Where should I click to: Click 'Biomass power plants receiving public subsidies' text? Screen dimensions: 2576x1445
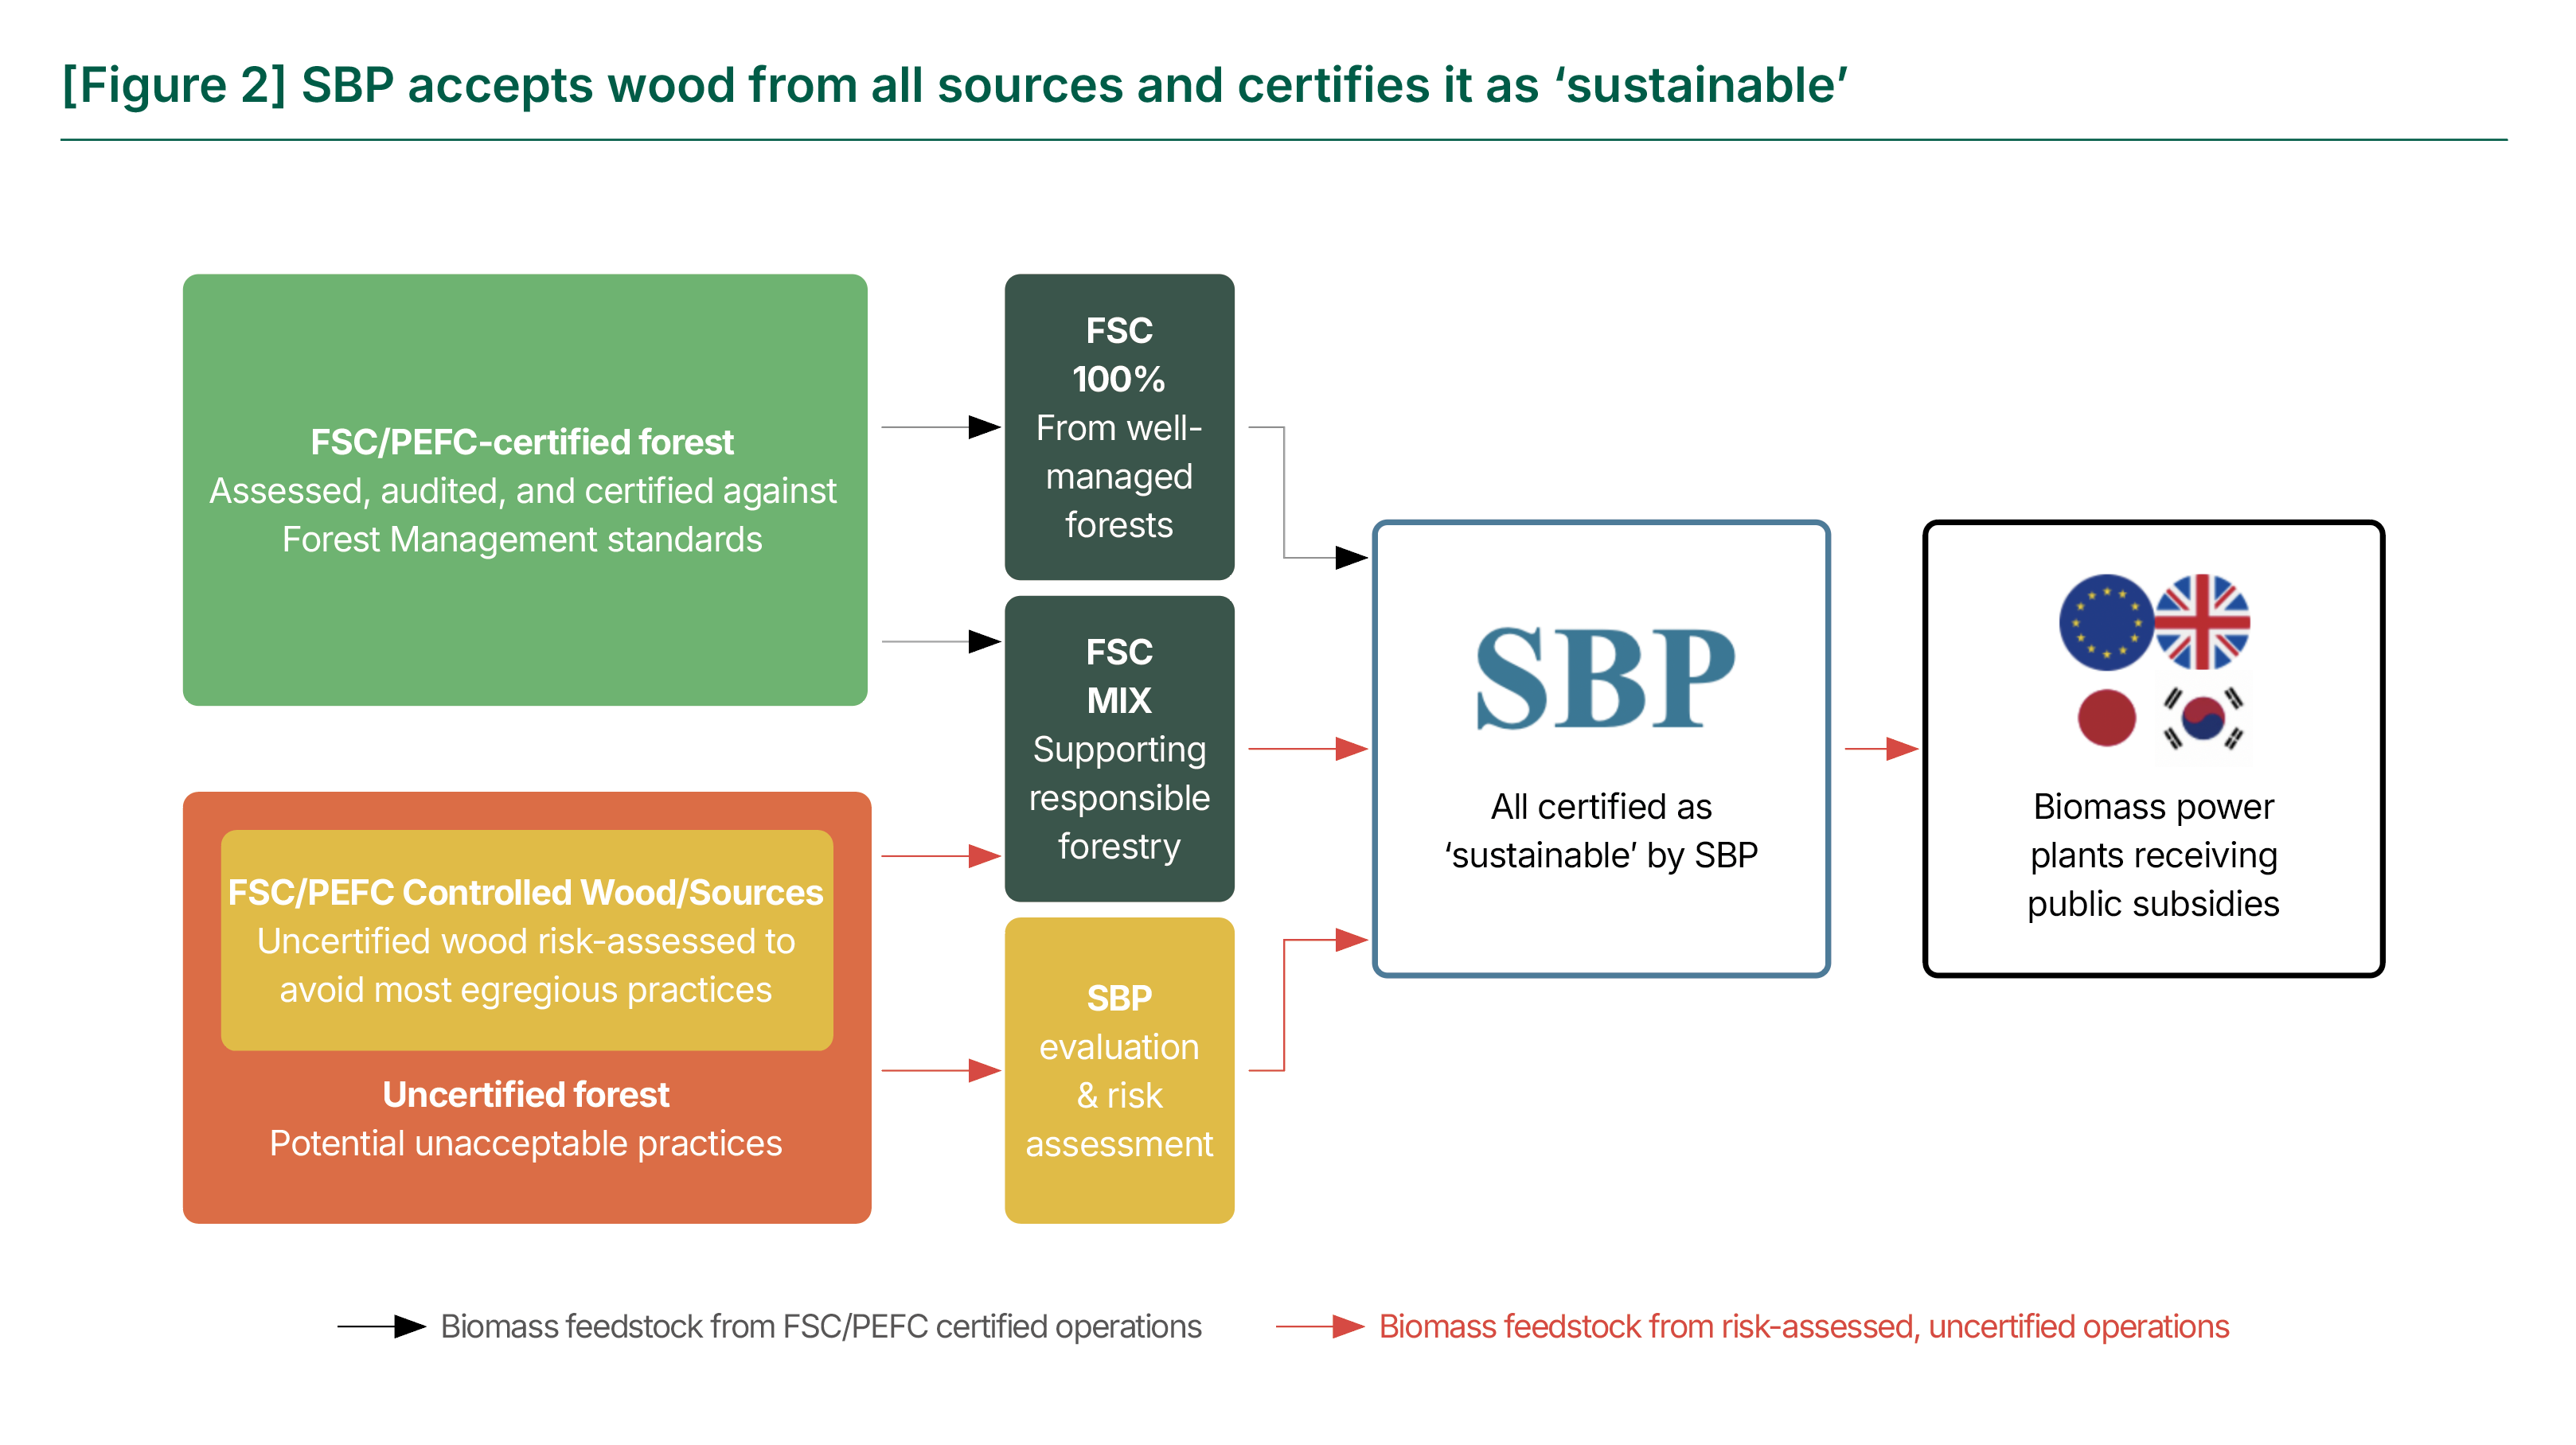(x=2154, y=855)
